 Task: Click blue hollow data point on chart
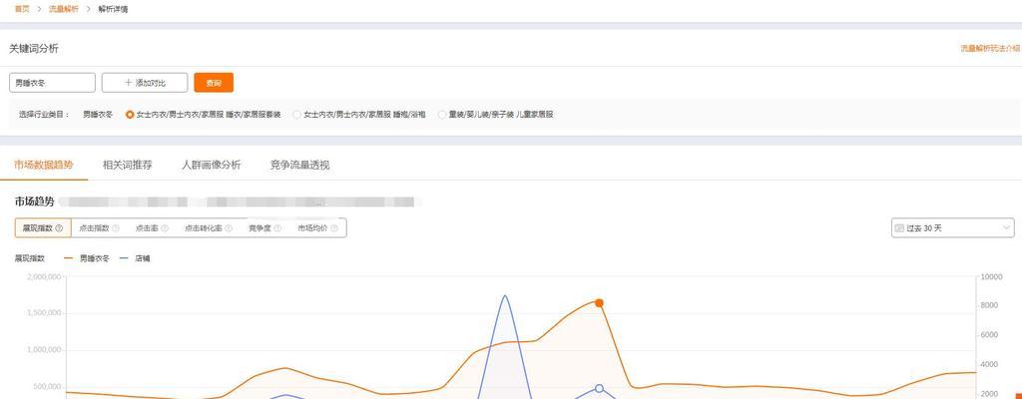click(599, 389)
